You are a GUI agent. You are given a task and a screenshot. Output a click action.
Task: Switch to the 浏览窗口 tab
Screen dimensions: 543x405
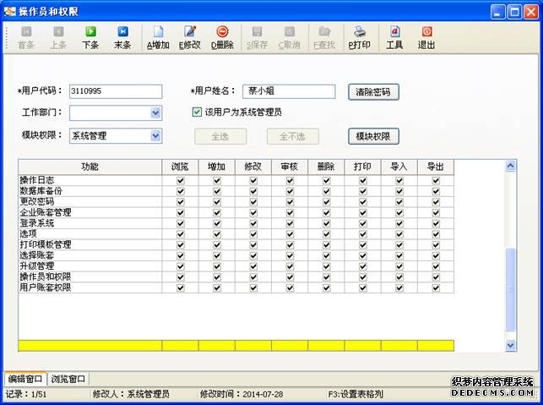point(69,379)
